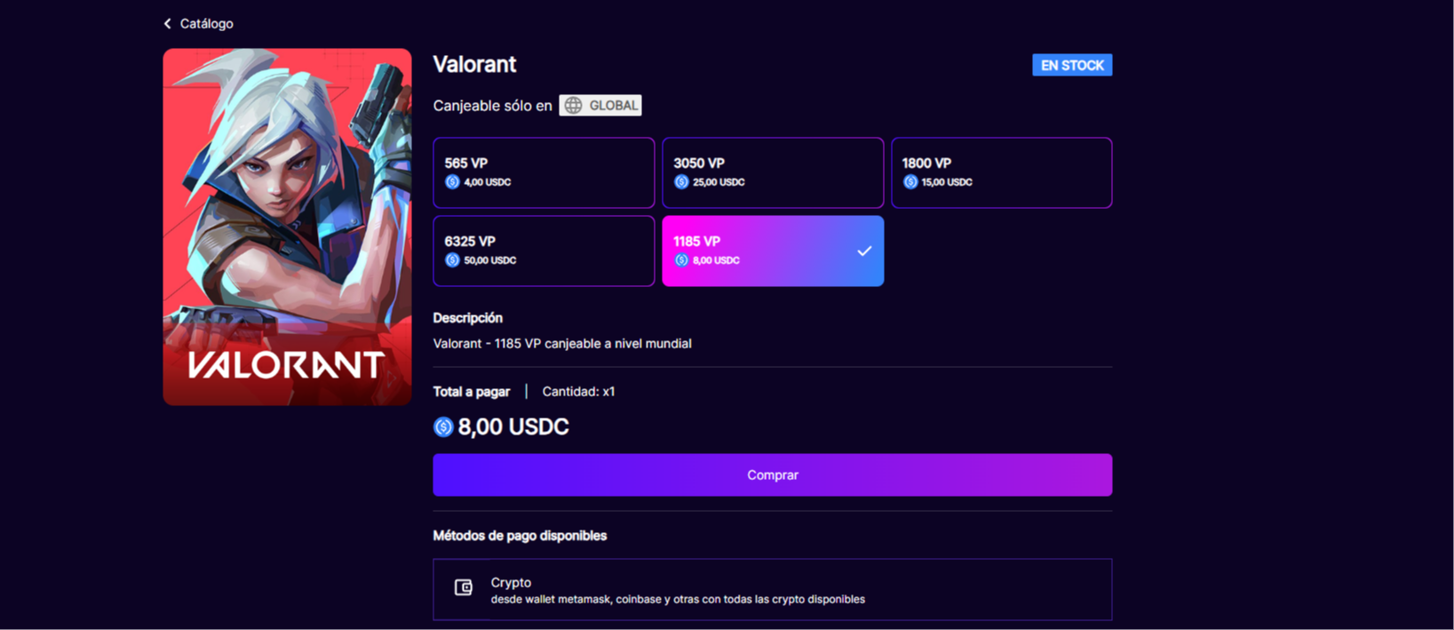Screen dimensions: 1454x630
Task: Click the EN STOCK badge
Action: 1072,65
